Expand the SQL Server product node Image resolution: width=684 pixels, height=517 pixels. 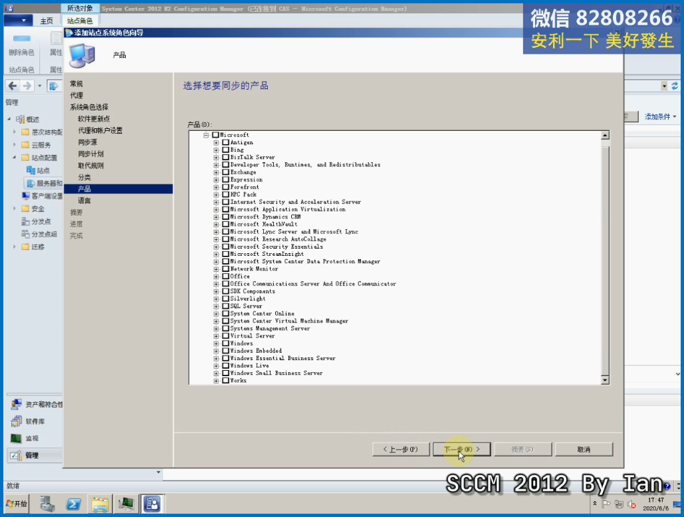tap(216, 306)
